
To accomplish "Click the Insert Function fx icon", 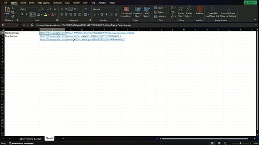I will tap(32, 25).
